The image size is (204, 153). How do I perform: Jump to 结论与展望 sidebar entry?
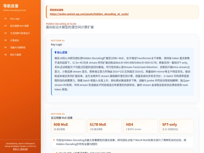pos(15,55)
